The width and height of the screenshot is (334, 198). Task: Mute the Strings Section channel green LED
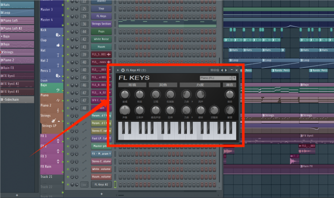pyautogui.click(x=68, y=24)
